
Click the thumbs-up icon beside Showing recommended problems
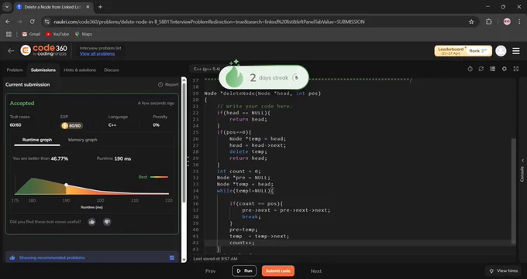(12, 257)
